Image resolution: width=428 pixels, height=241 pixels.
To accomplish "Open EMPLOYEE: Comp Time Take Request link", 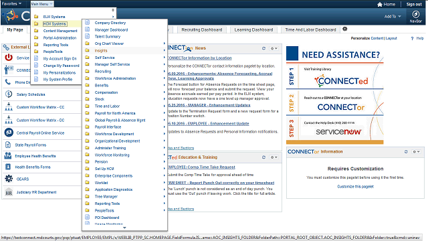I will [201, 167].
